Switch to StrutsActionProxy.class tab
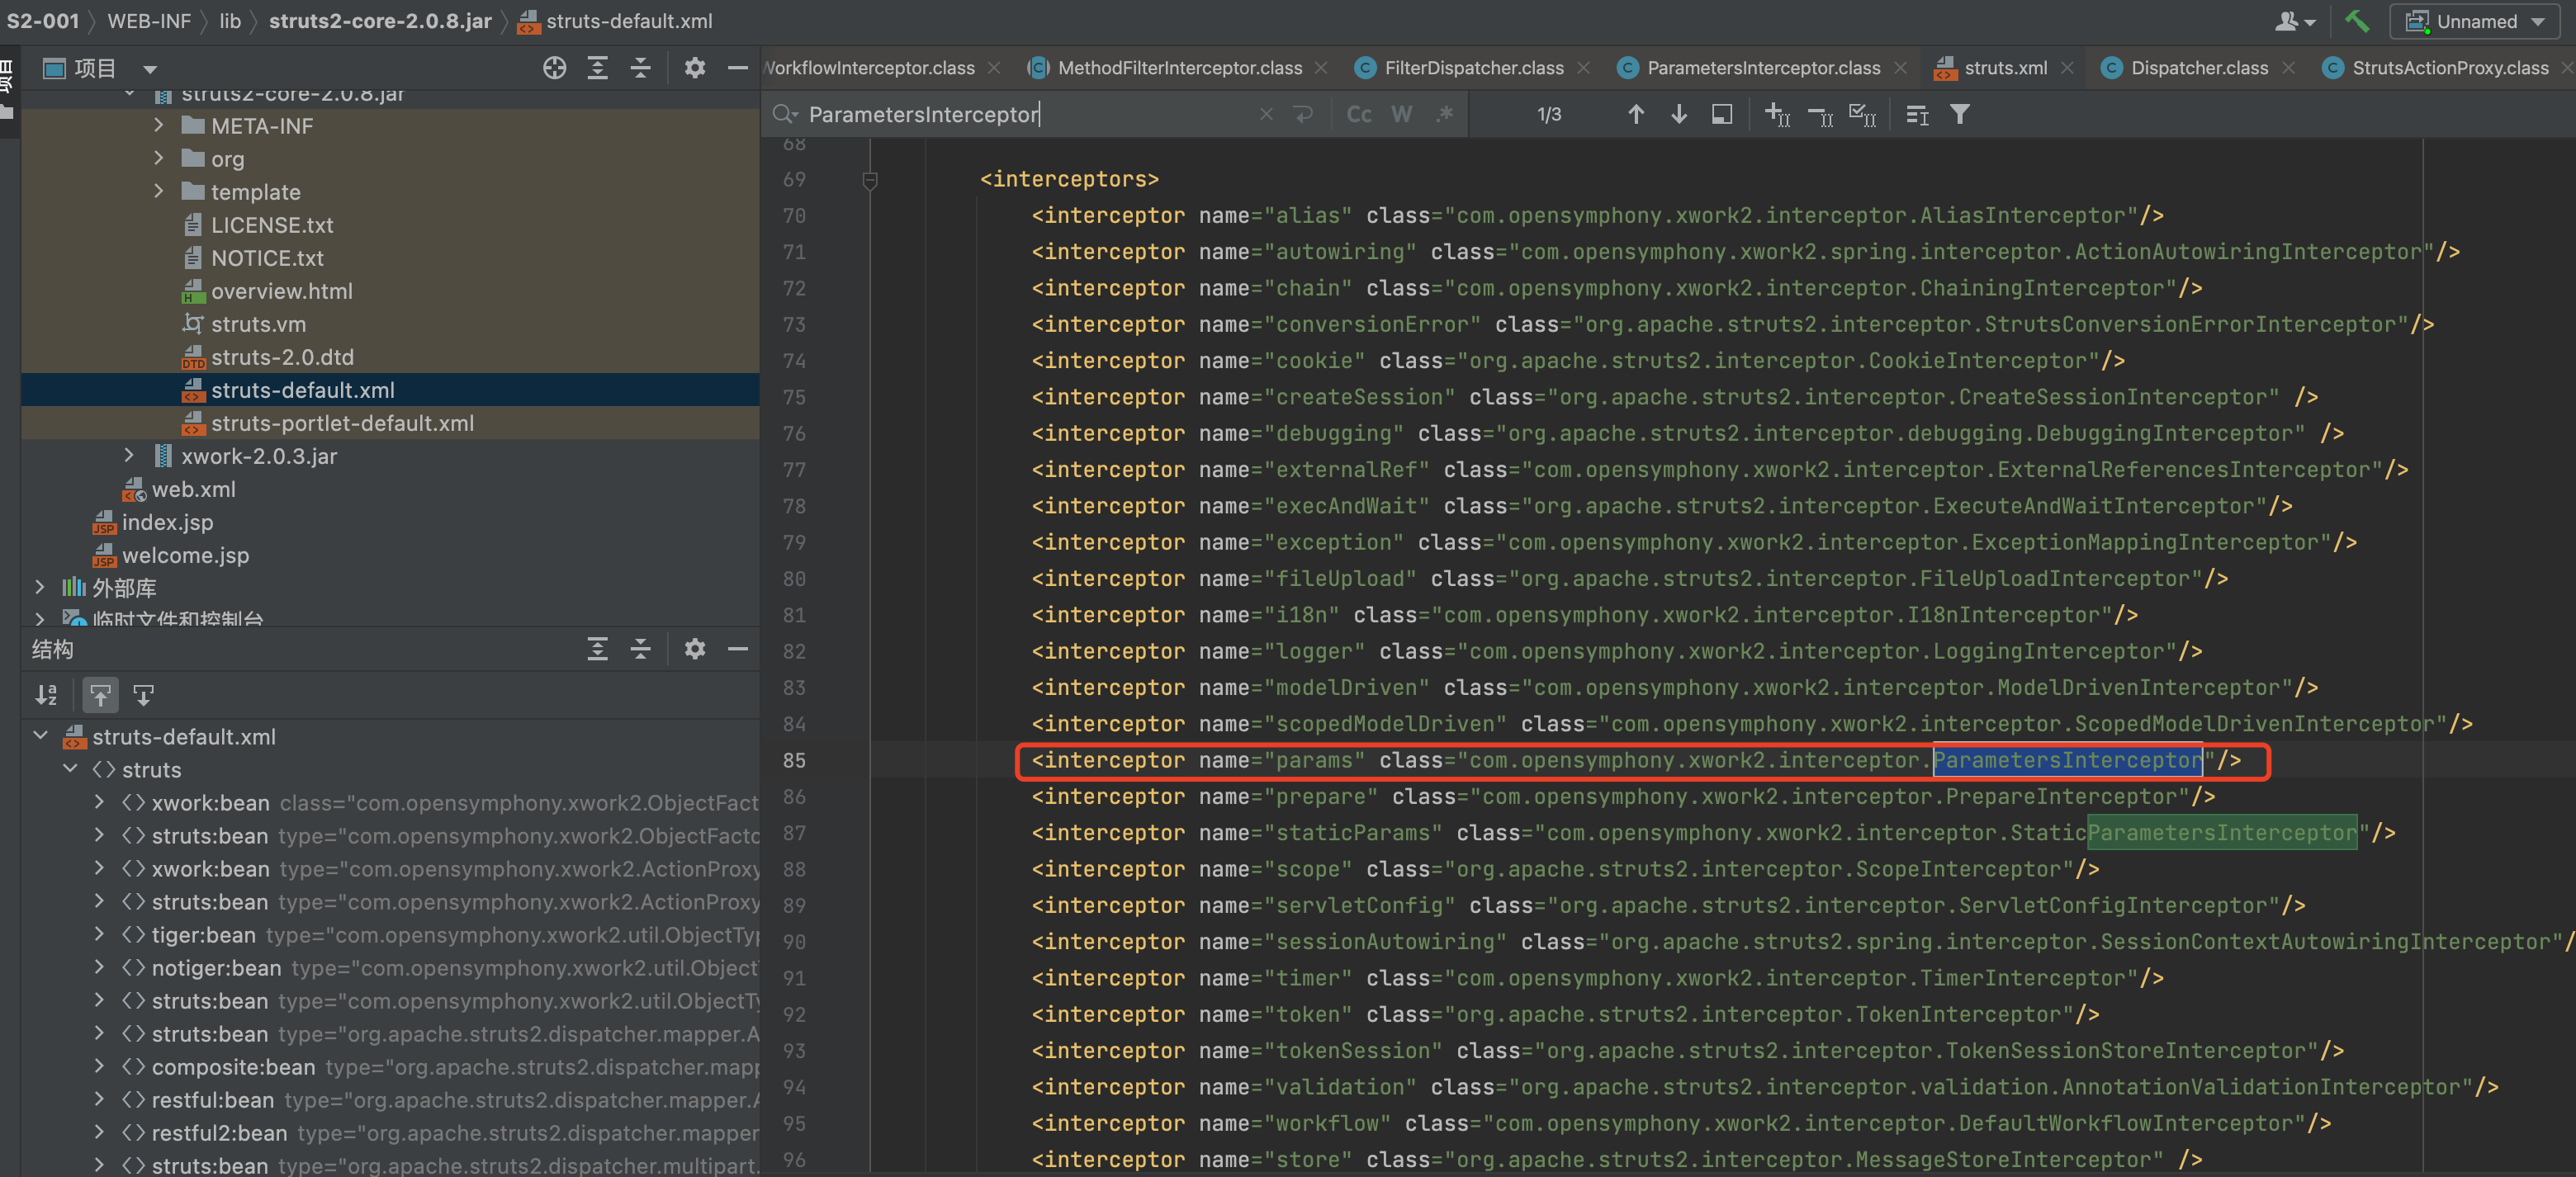The width and height of the screenshot is (2576, 1177). (x=2449, y=68)
